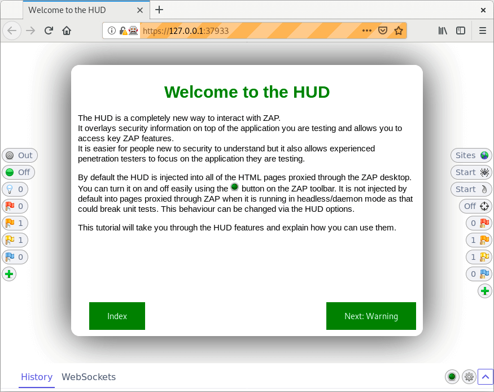The image size is (494, 392).
Task: Start the Ajax spider tool
Action: point(471,189)
